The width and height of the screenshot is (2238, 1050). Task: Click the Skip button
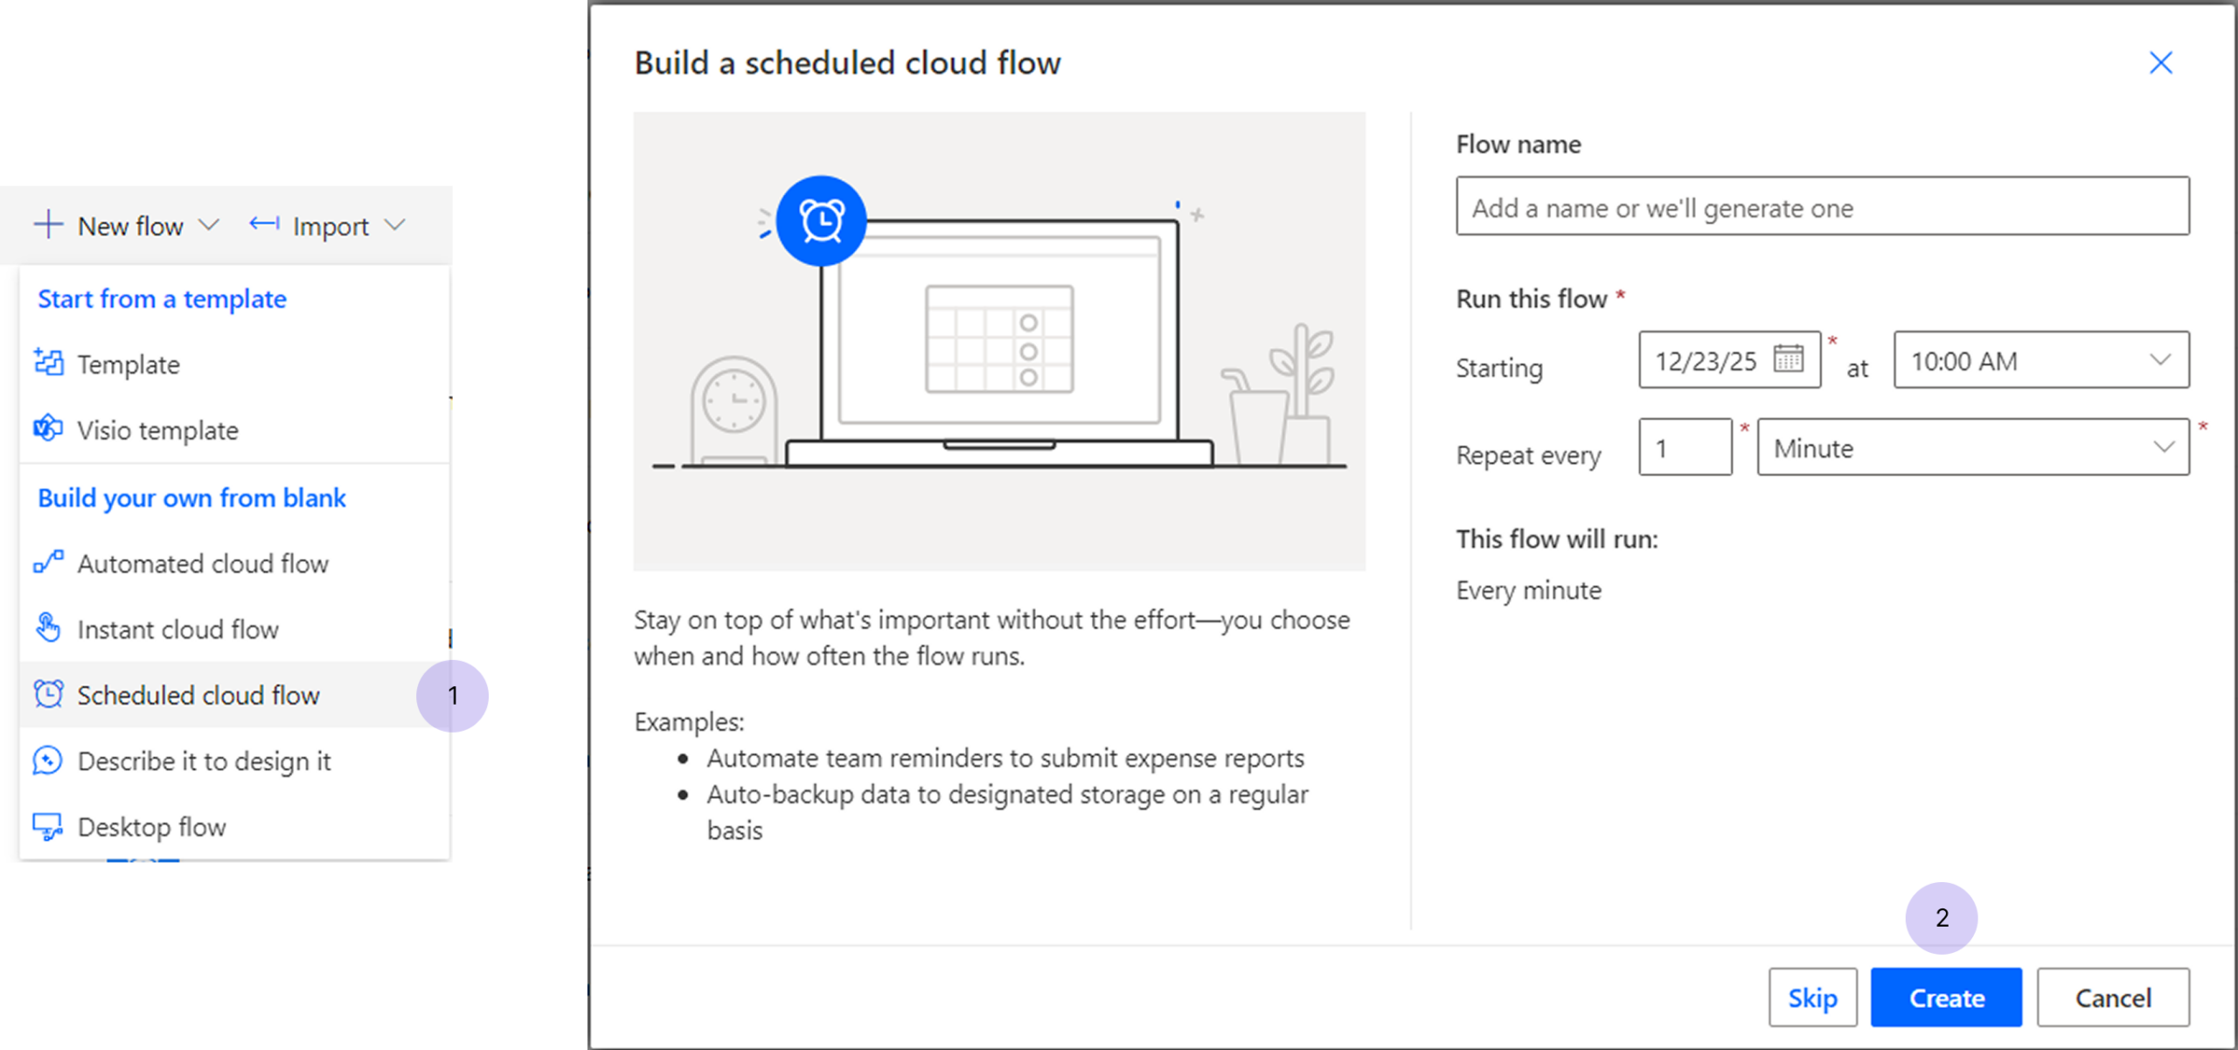coord(1813,997)
